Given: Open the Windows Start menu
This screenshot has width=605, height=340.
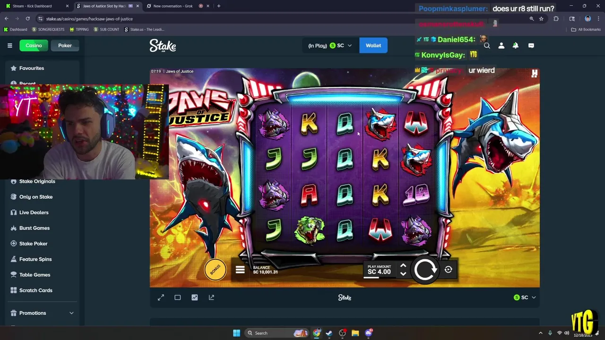Looking at the screenshot, I should 236,333.
